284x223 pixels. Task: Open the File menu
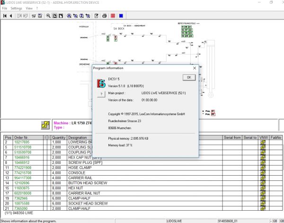click(x=5, y=9)
